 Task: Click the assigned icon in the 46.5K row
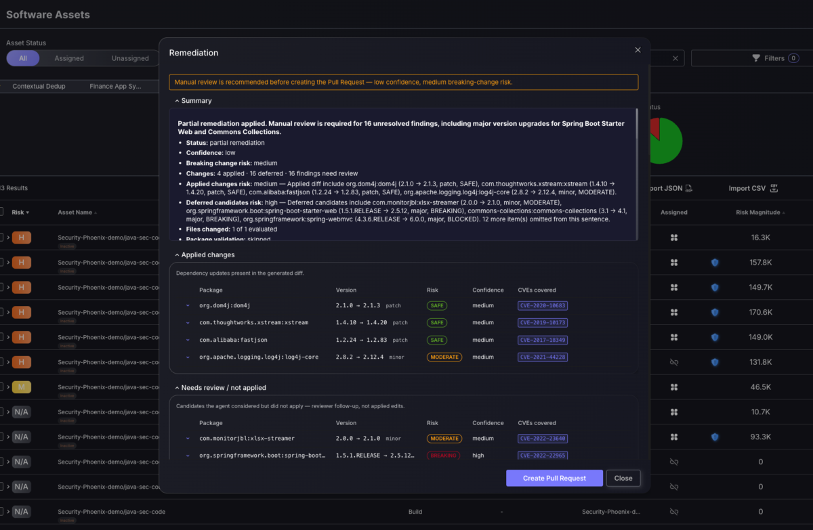pos(674,387)
